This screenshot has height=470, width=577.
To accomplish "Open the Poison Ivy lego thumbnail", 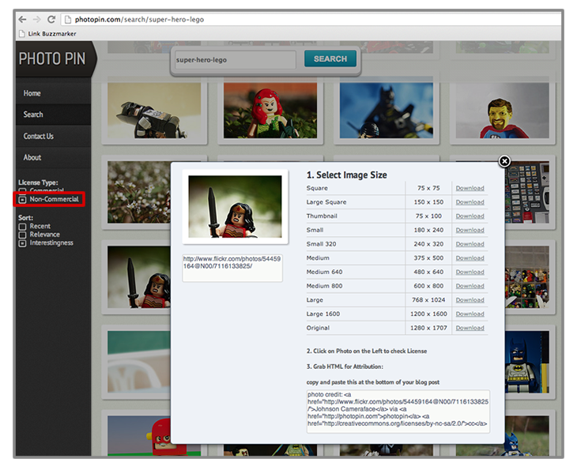I will tap(270, 111).
